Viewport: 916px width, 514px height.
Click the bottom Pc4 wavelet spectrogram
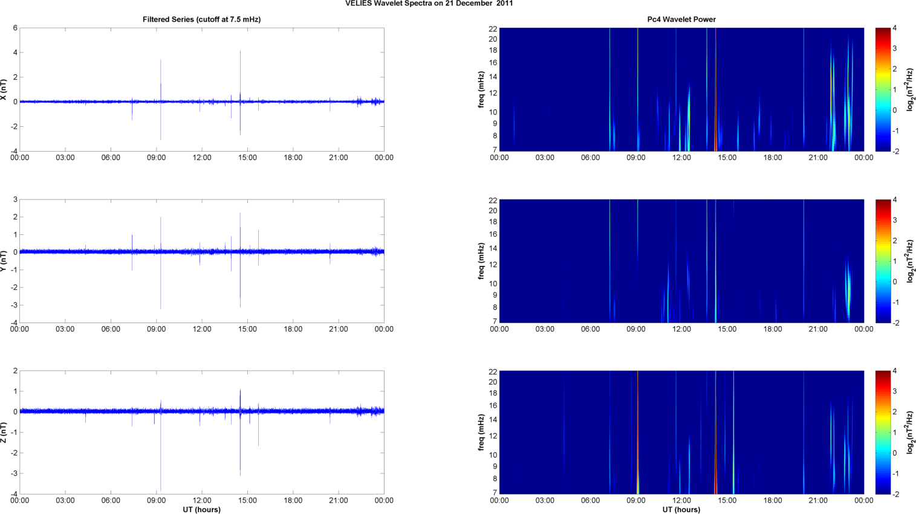coord(681,432)
